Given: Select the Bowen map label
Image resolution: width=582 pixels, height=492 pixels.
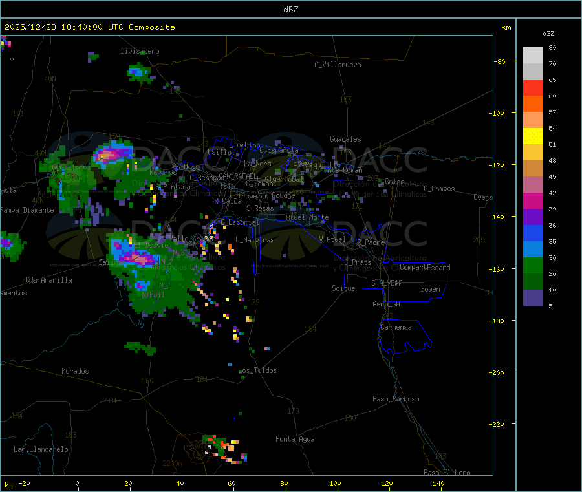Looking at the screenshot, I should click(x=430, y=289).
